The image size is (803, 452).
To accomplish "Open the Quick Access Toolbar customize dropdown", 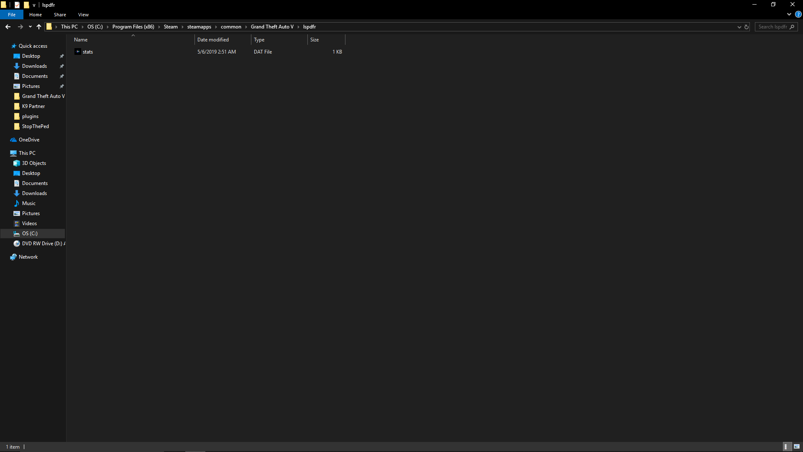I will (34, 5).
